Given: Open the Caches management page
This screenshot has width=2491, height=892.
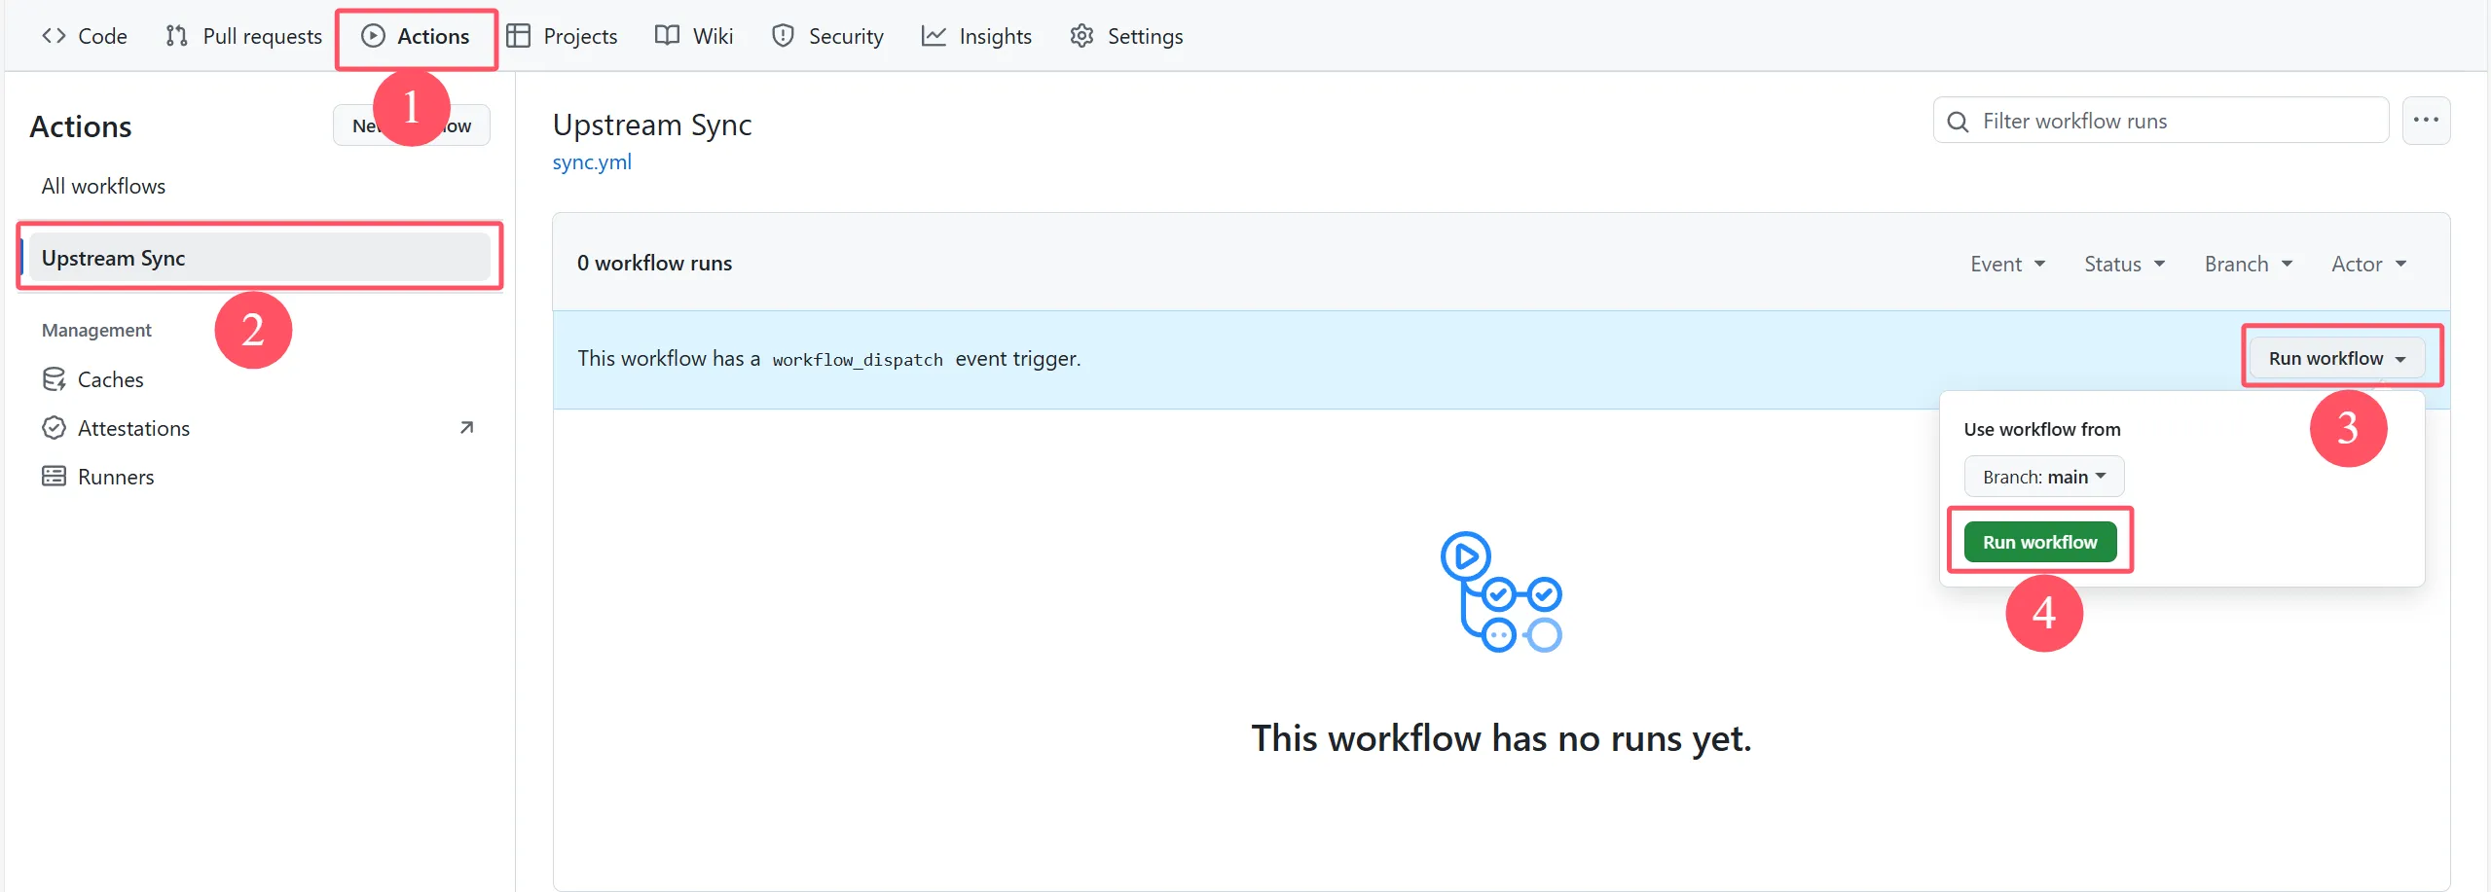Looking at the screenshot, I should point(110,379).
